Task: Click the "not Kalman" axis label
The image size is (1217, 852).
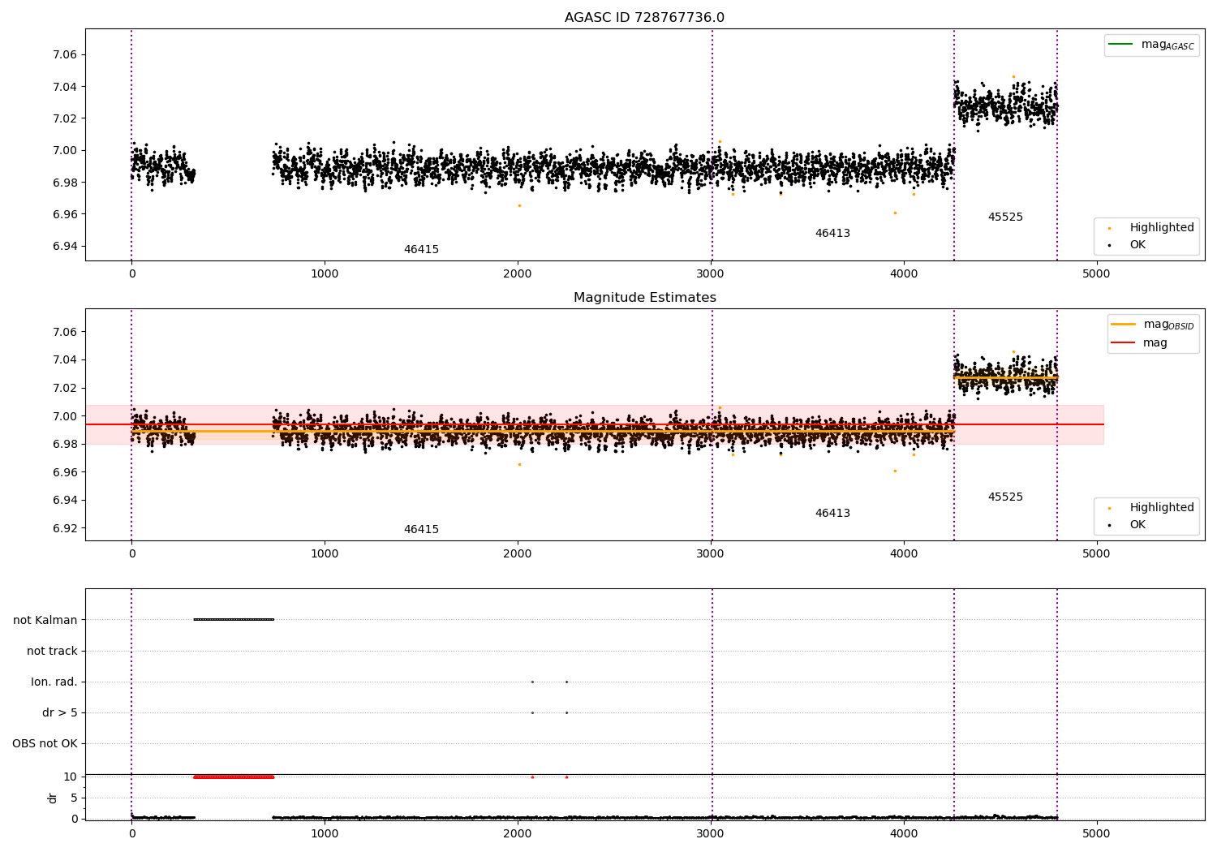Action: coord(45,620)
